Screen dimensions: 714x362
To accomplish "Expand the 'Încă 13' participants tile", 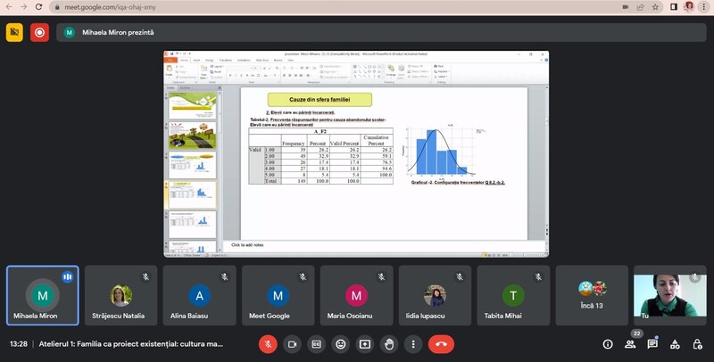I will [x=591, y=295].
